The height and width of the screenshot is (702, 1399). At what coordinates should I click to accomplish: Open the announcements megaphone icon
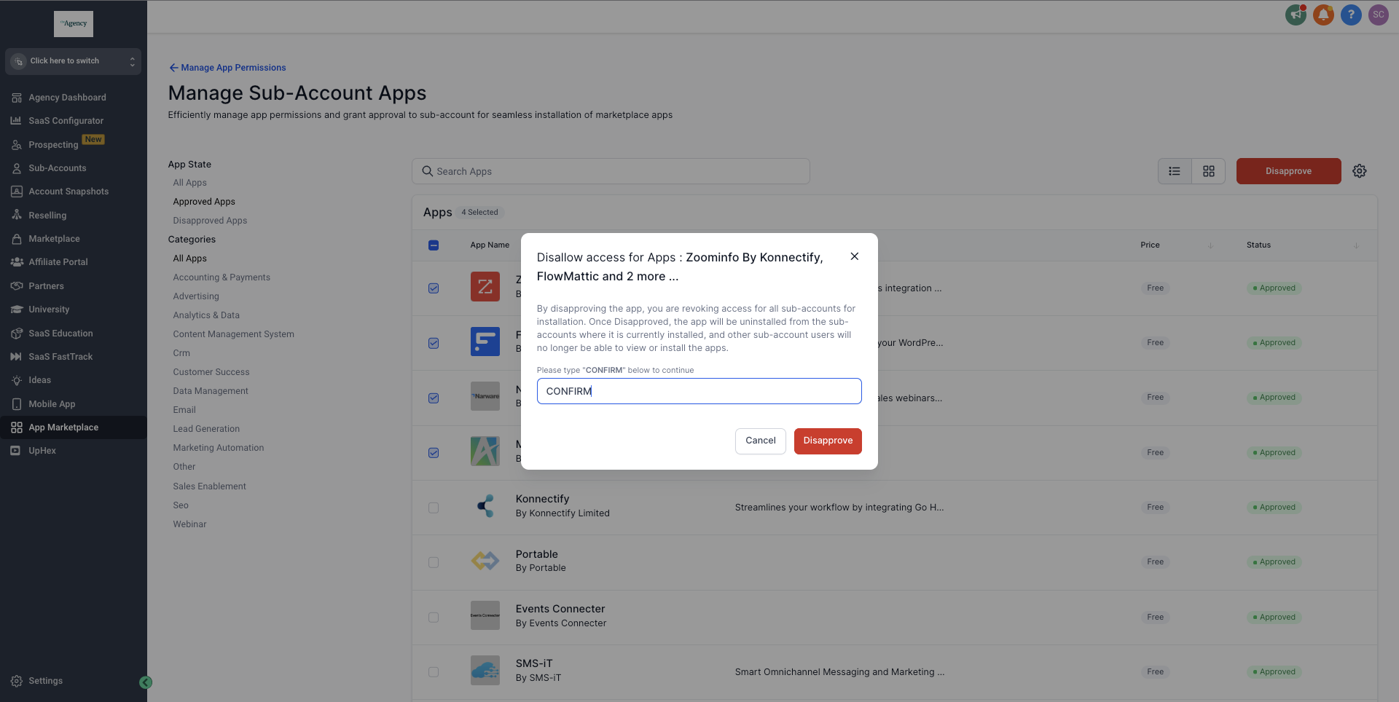[1296, 15]
